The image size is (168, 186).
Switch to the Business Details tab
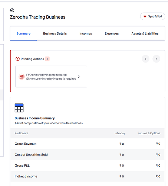[55, 33]
